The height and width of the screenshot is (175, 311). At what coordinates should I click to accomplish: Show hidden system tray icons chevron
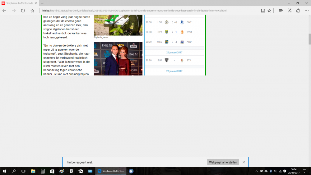tap(257, 171)
